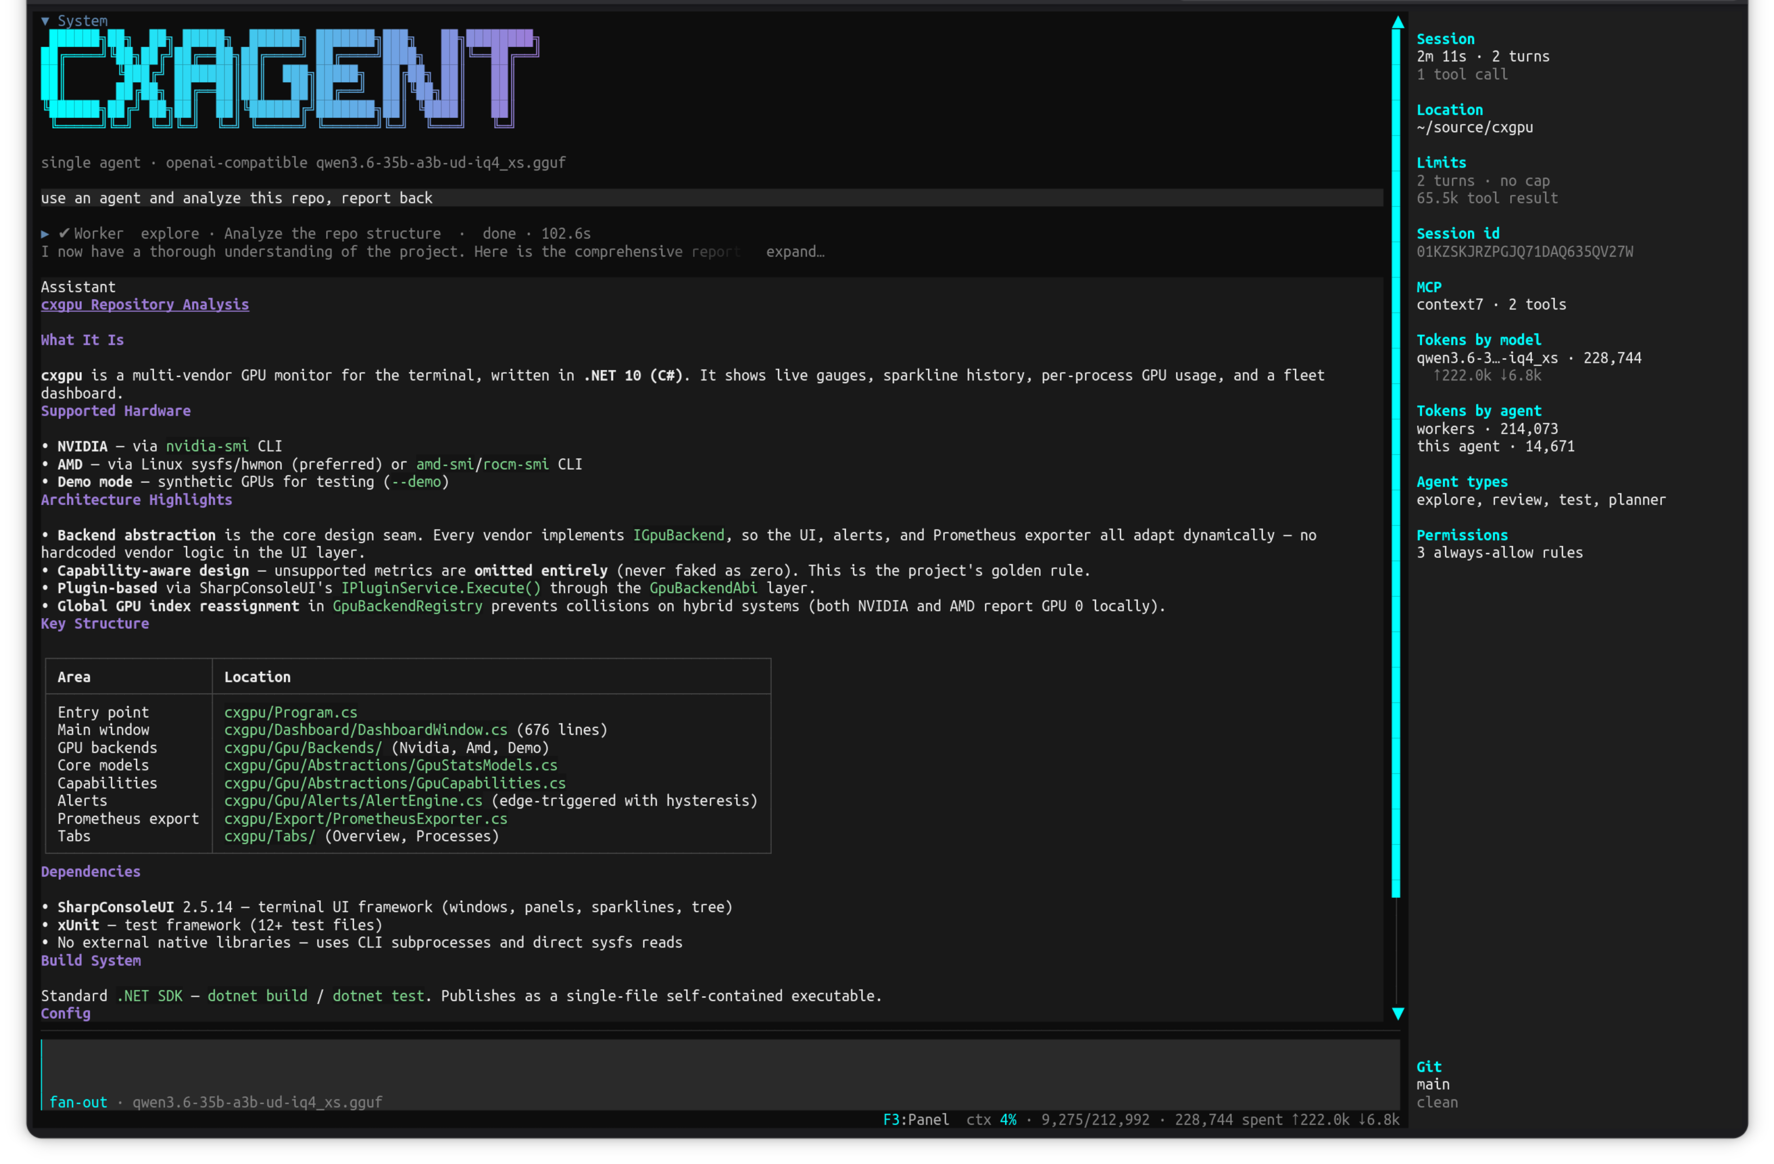Click the Architecture Highlights heading
The height and width of the screenshot is (1164, 1774).
pyautogui.click(x=137, y=499)
